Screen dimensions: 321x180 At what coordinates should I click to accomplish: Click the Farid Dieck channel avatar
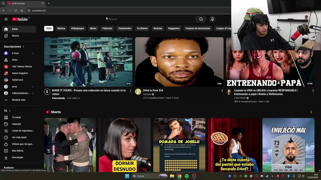(x=229, y=92)
